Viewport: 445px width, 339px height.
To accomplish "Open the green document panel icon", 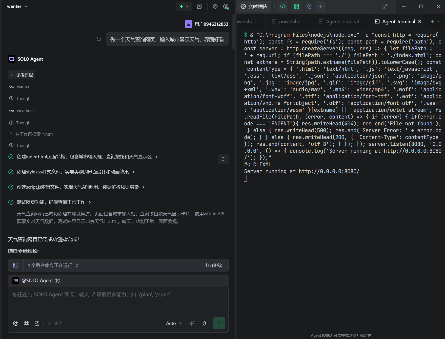I will [x=296, y=6].
